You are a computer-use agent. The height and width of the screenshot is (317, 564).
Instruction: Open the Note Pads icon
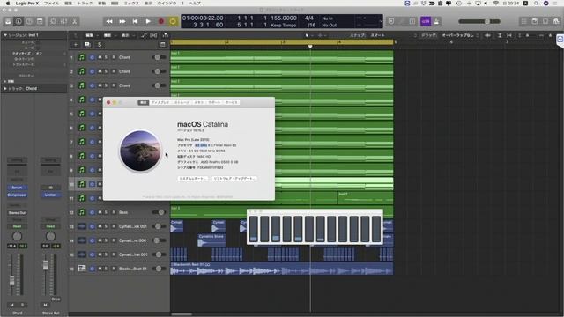(535, 21)
